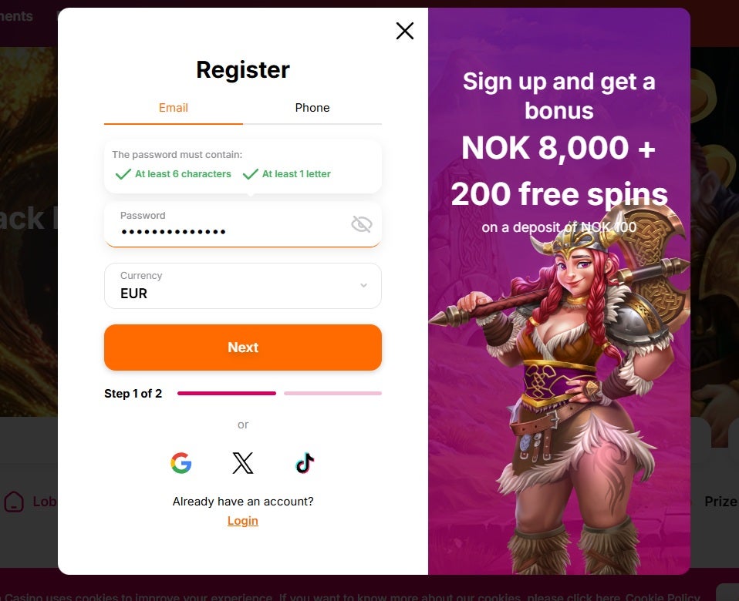Click the Prize item in bottom bar
Image resolution: width=739 pixels, height=601 pixels.
coord(720,502)
